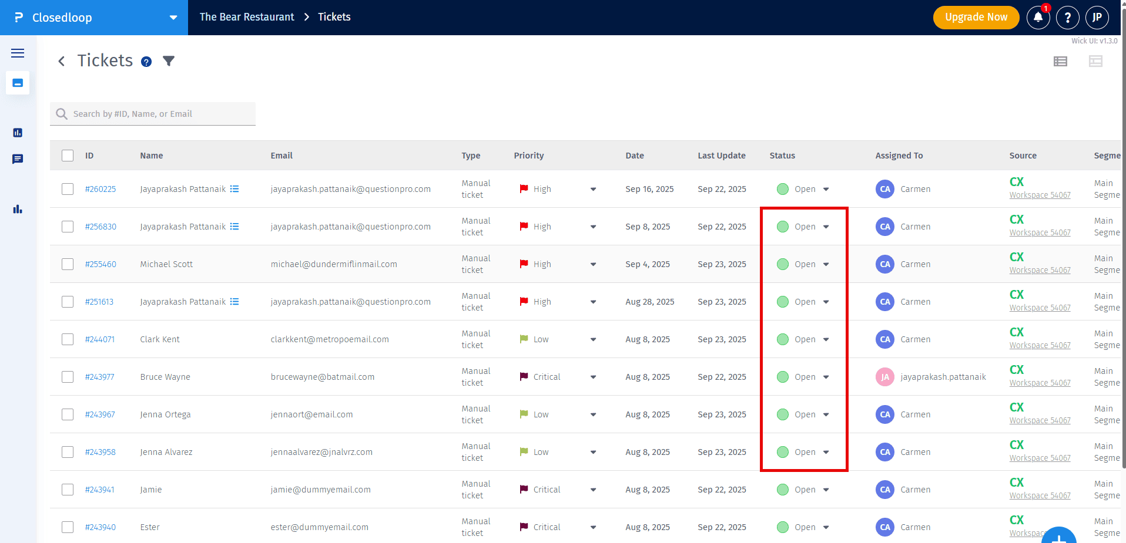Open status dropdown for ticket #243941

point(826,490)
